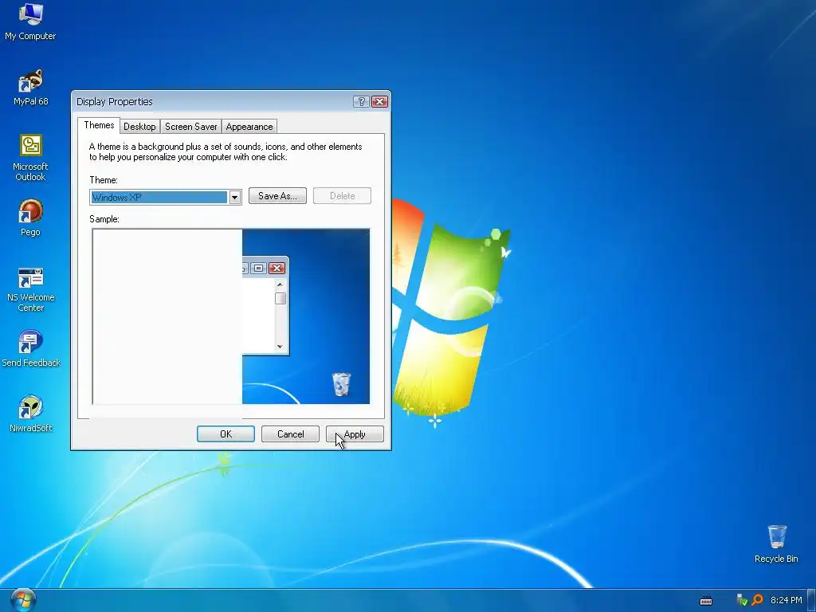Click the OK button

226,434
